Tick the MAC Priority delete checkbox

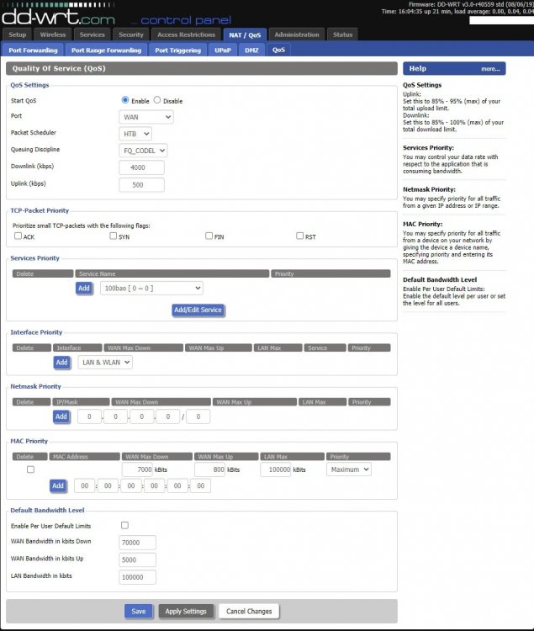click(31, 469)
